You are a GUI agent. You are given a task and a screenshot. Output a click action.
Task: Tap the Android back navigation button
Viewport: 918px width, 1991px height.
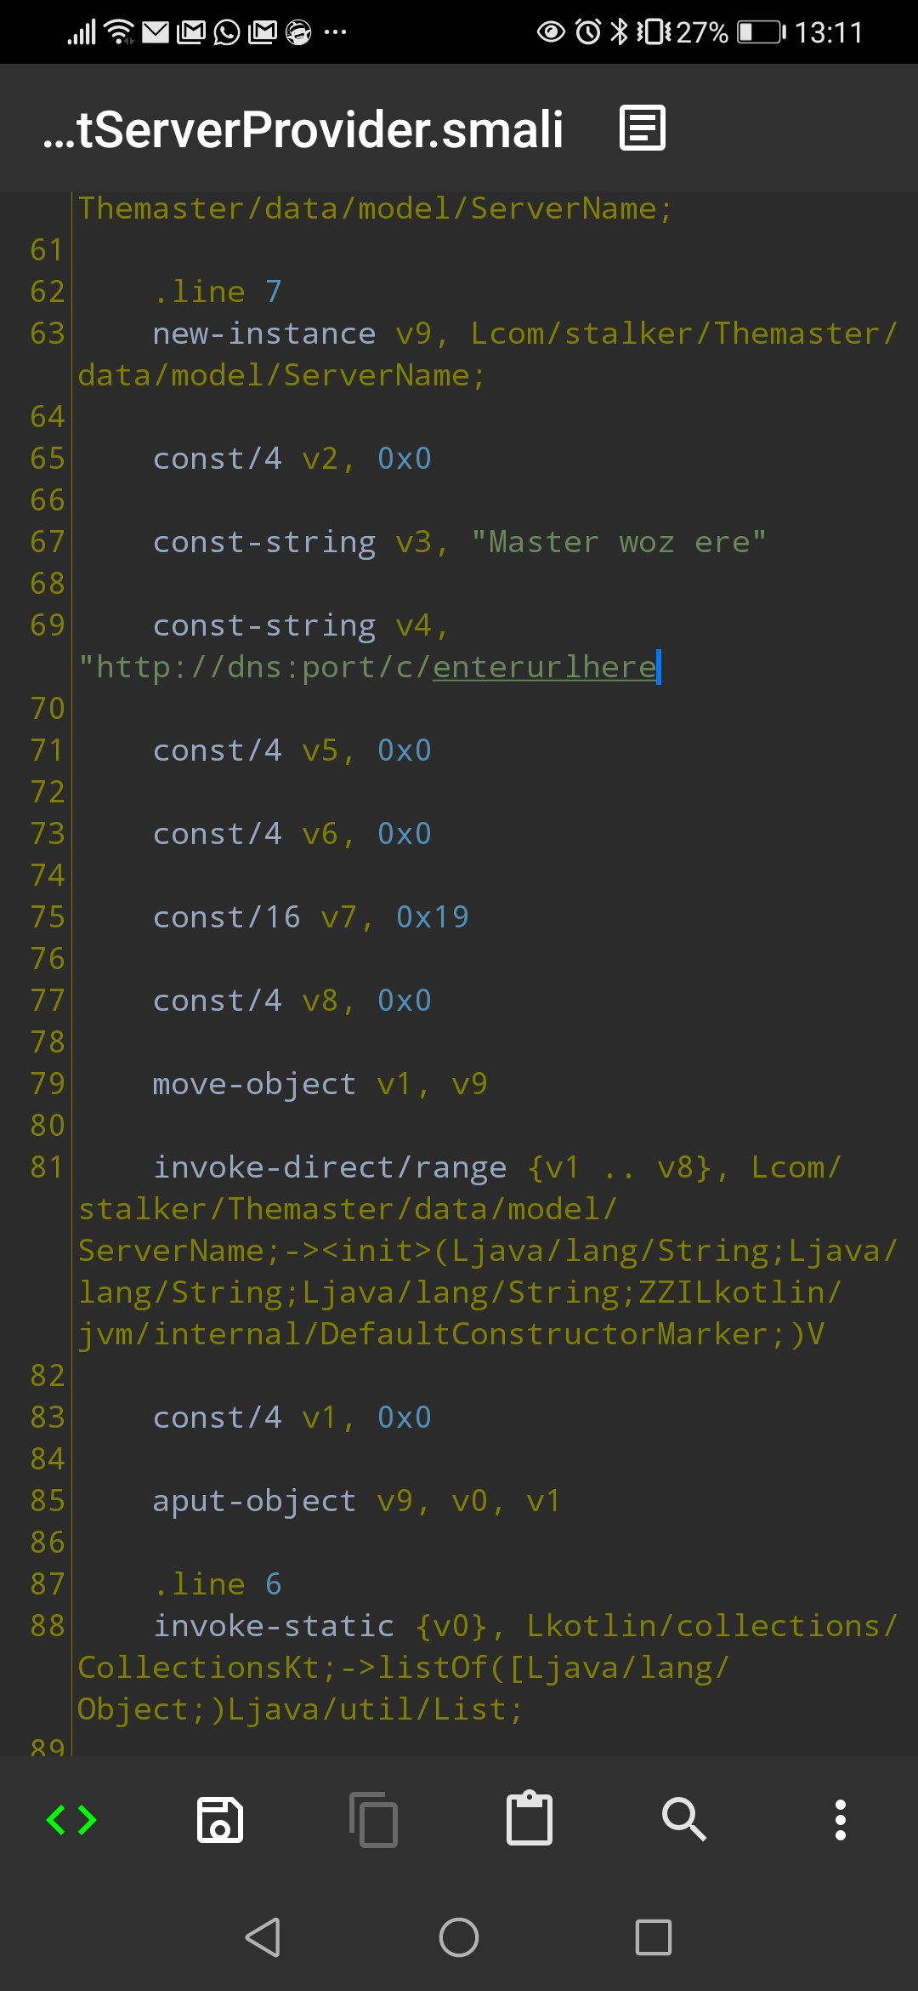pyautogui.click(x=263, y=1937)
